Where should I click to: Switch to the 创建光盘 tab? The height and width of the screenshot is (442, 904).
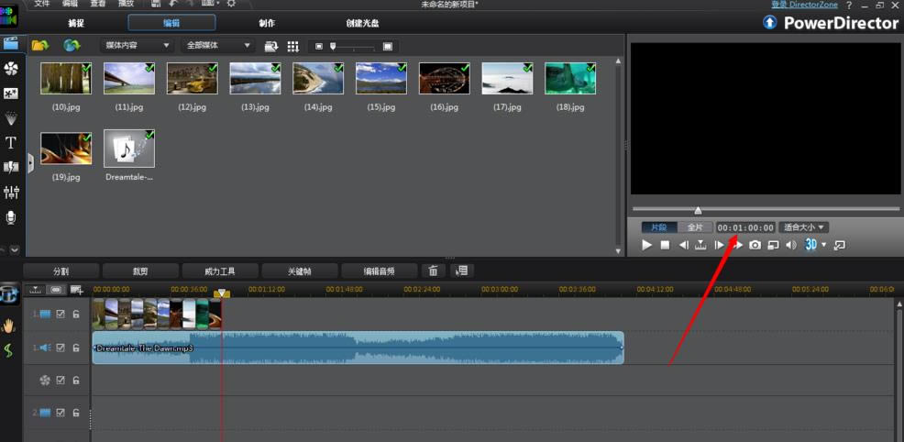point(362,24)
